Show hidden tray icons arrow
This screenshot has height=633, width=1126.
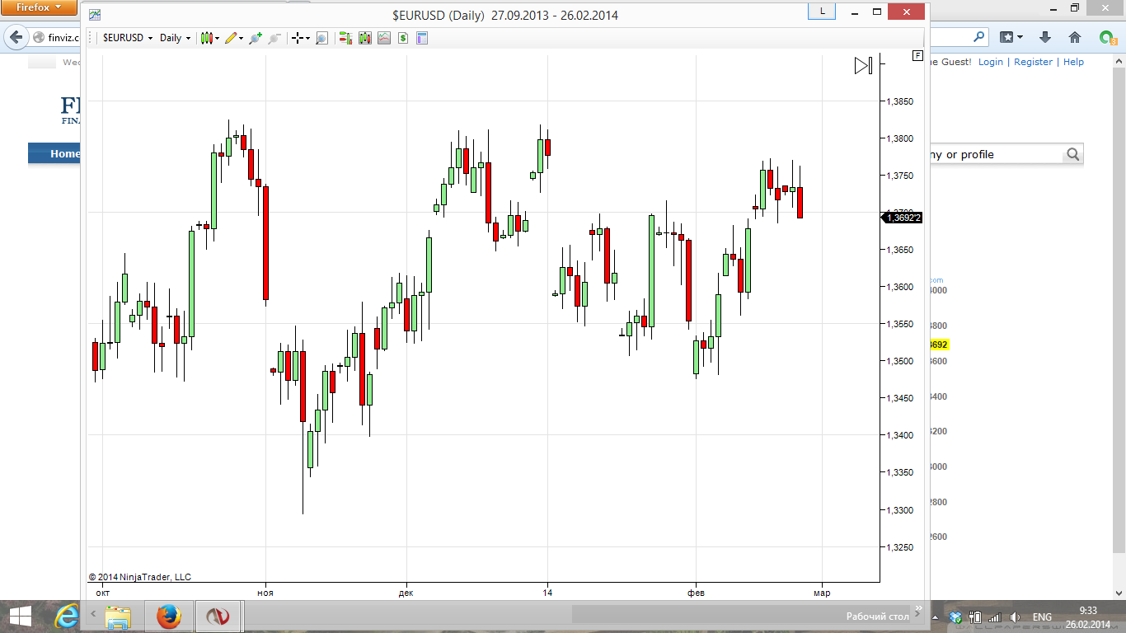click(x=936, y=617)
